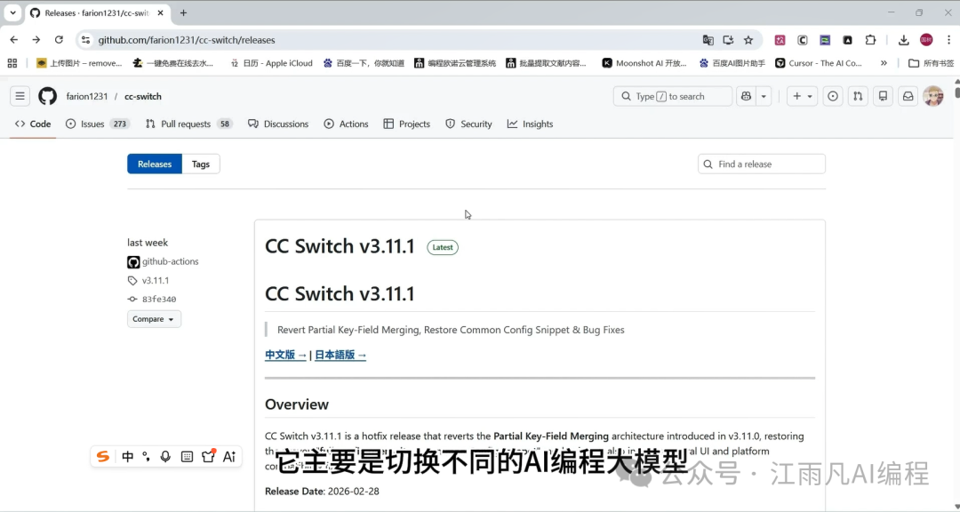Open the GitHub hamburger navigation menu

(20, 96)
